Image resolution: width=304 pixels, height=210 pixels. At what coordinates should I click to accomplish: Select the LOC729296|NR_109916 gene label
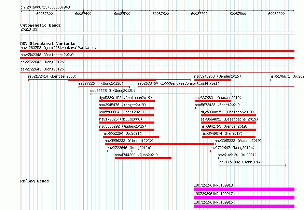tap(213, 202)
